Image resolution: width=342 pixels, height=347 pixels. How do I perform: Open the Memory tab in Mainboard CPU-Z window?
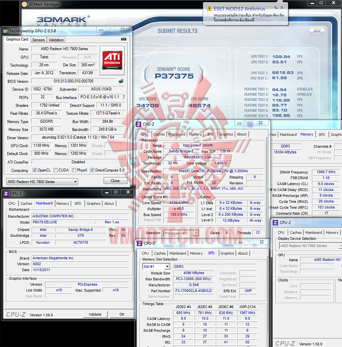63,203
